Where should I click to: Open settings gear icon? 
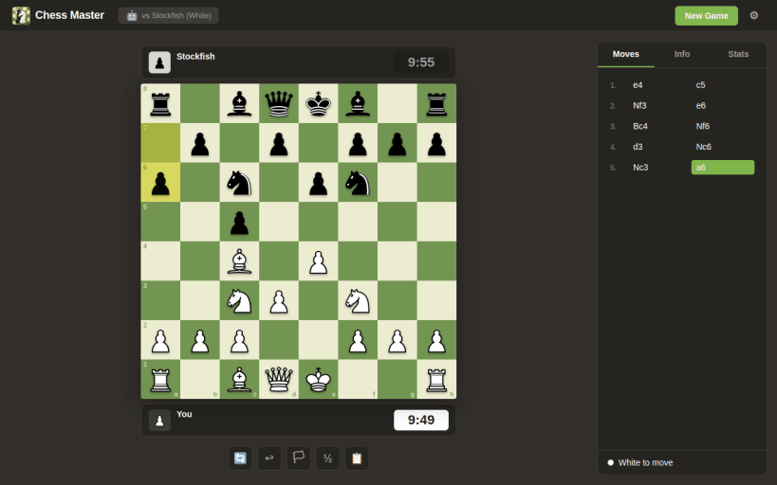(x=753, y=15)
